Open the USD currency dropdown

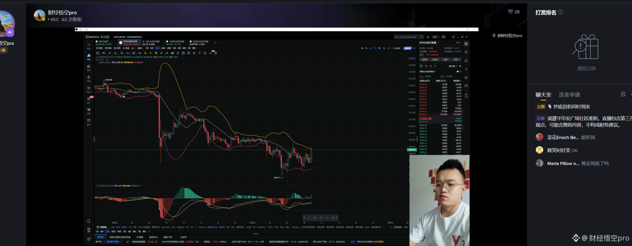coord(436,37)
